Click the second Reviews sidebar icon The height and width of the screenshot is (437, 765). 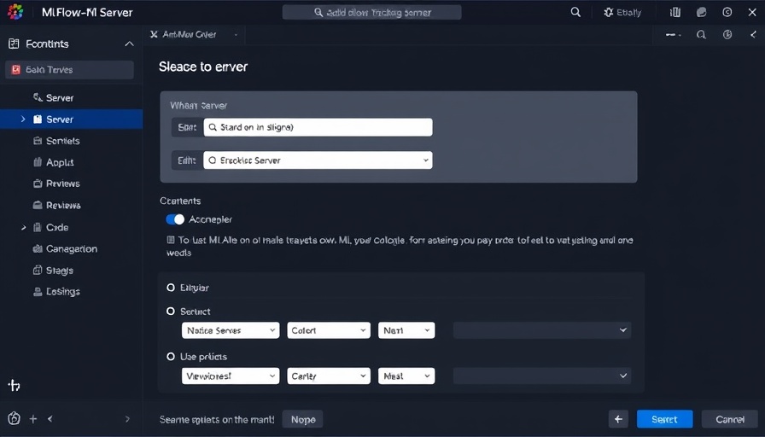pos(38,206)
